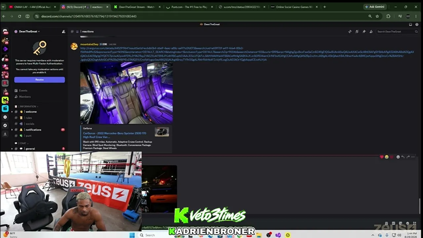Add heart reaction to the hovered message

click(x=382, y=157)
